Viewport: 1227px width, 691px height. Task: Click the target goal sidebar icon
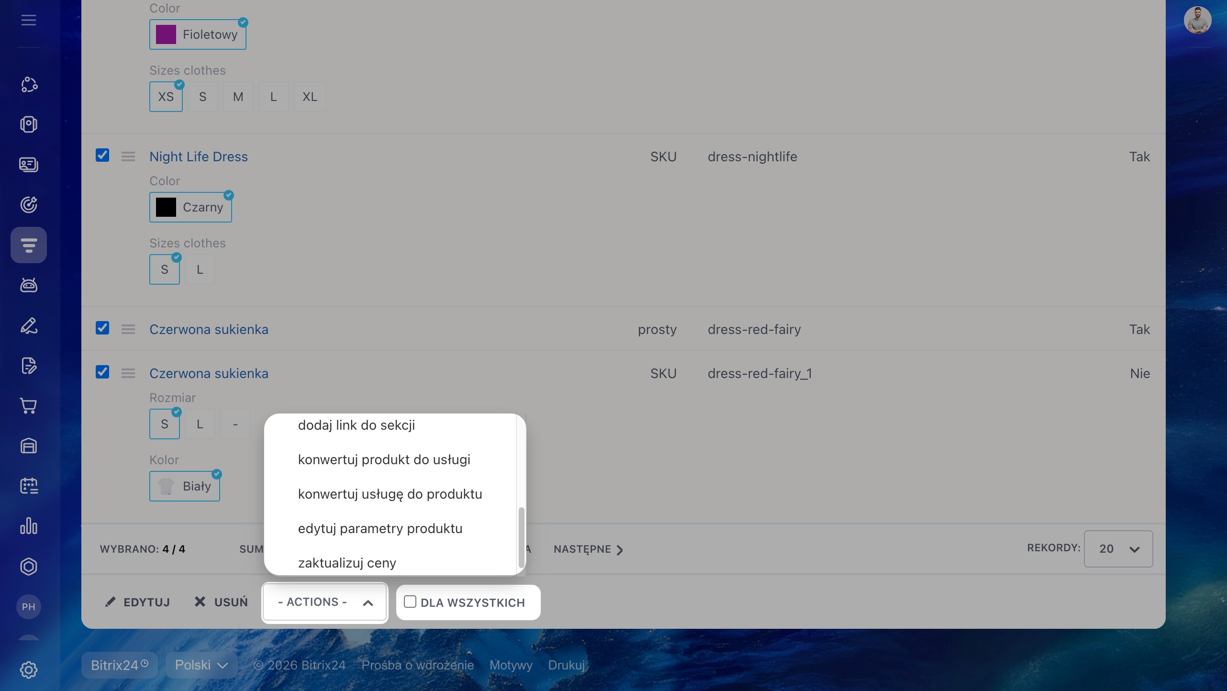click(29, 205)
